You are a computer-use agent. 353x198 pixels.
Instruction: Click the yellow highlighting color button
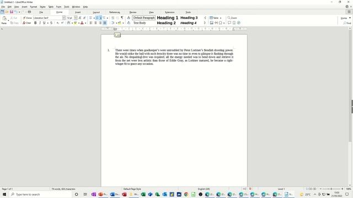click(76, 23)
